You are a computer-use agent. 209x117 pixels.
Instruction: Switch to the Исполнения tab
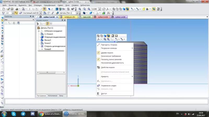click(53, 96)
